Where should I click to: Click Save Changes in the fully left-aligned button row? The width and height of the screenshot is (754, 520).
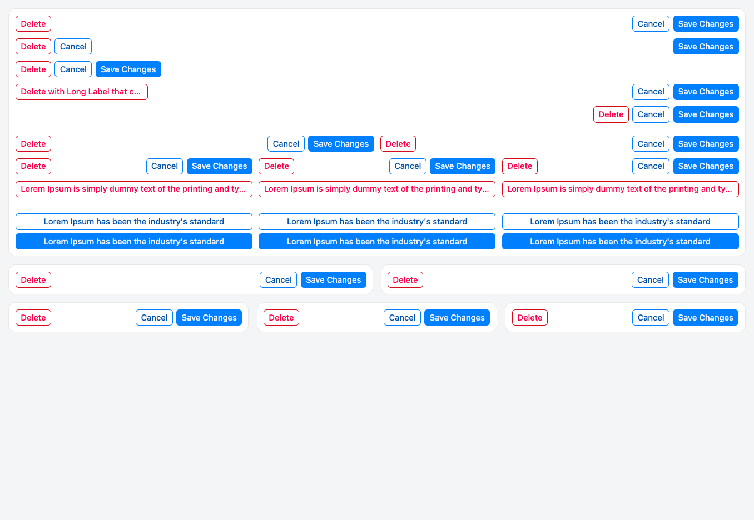128,69
